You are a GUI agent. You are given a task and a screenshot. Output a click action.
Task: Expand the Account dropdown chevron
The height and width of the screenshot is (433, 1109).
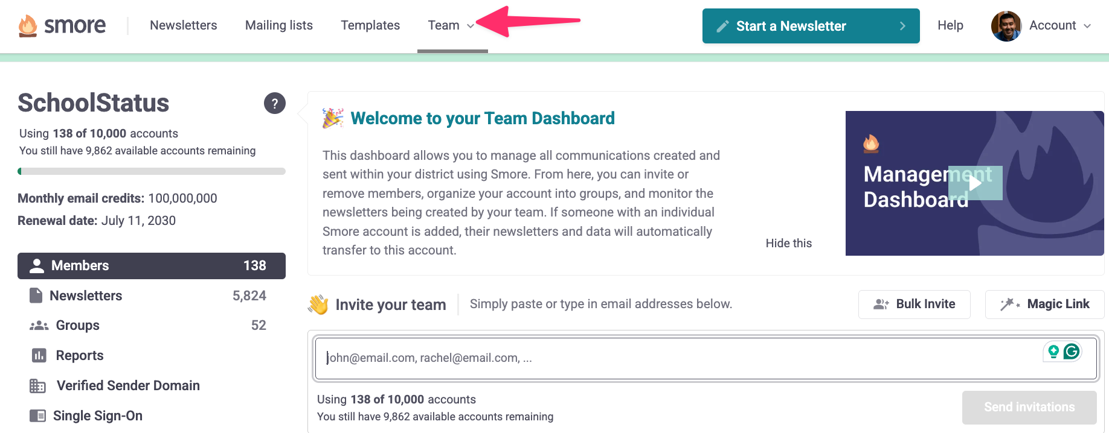point(1087,26)
